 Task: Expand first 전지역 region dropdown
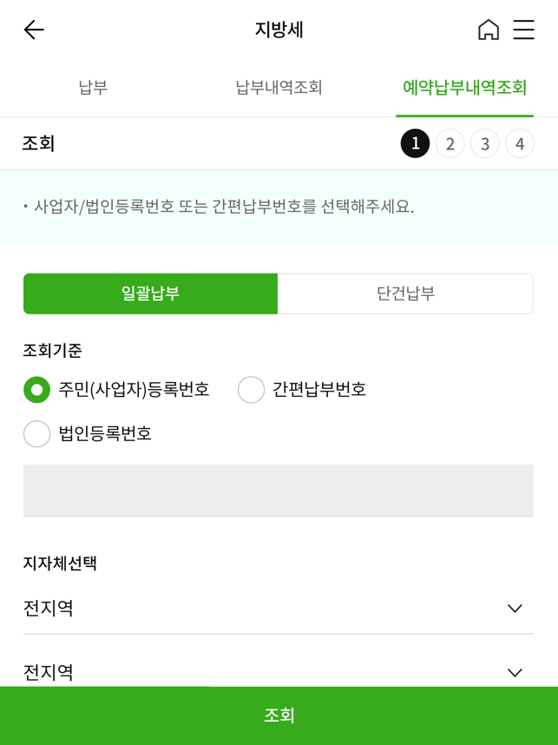click(x=279, y=608)
